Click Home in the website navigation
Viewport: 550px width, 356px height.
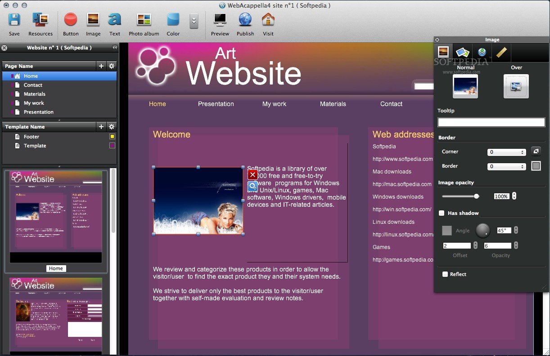158,104
